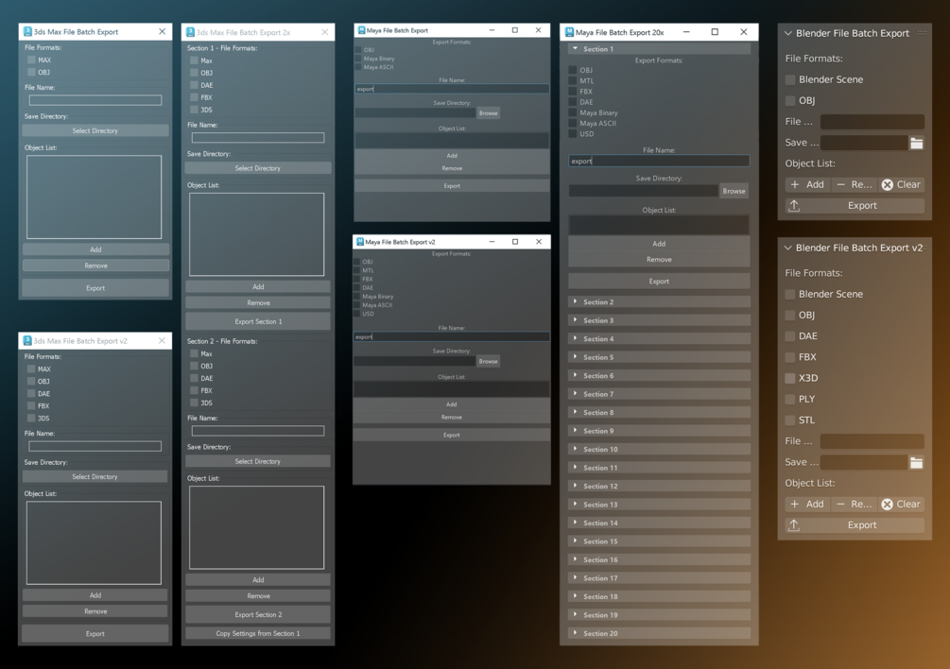Collapse the Blender File Batch Export v2 panel
The height and width of the screenshot is (669, 950).
(x=788, y=248)
